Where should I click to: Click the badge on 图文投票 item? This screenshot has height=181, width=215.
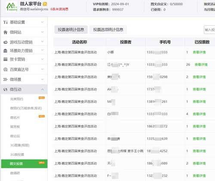click(x=42, y=163)
